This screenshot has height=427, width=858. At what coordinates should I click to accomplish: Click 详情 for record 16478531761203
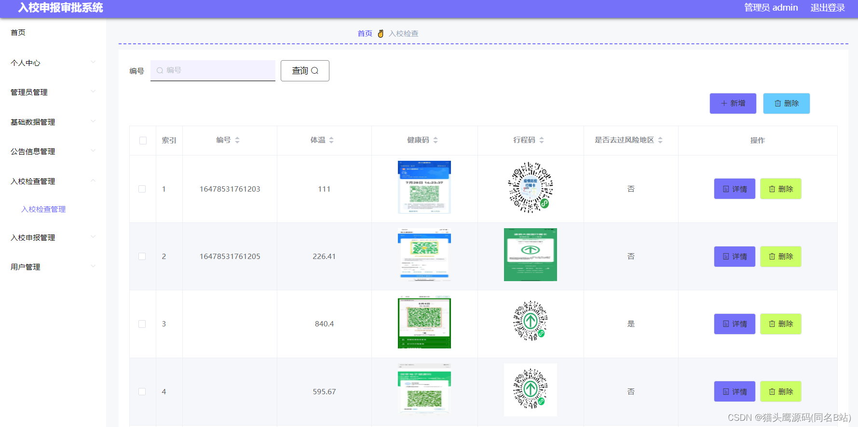coord(735,189)
